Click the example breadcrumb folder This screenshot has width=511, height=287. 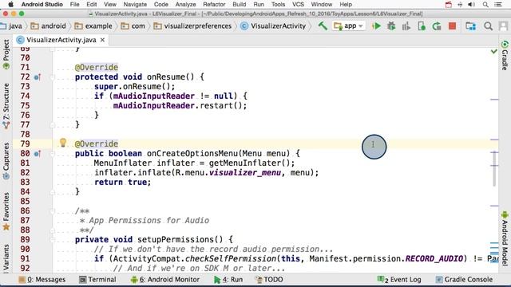click(x=93, y=26)
